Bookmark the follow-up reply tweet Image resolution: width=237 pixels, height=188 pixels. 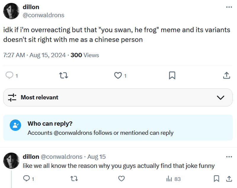(x=217, y=179)
